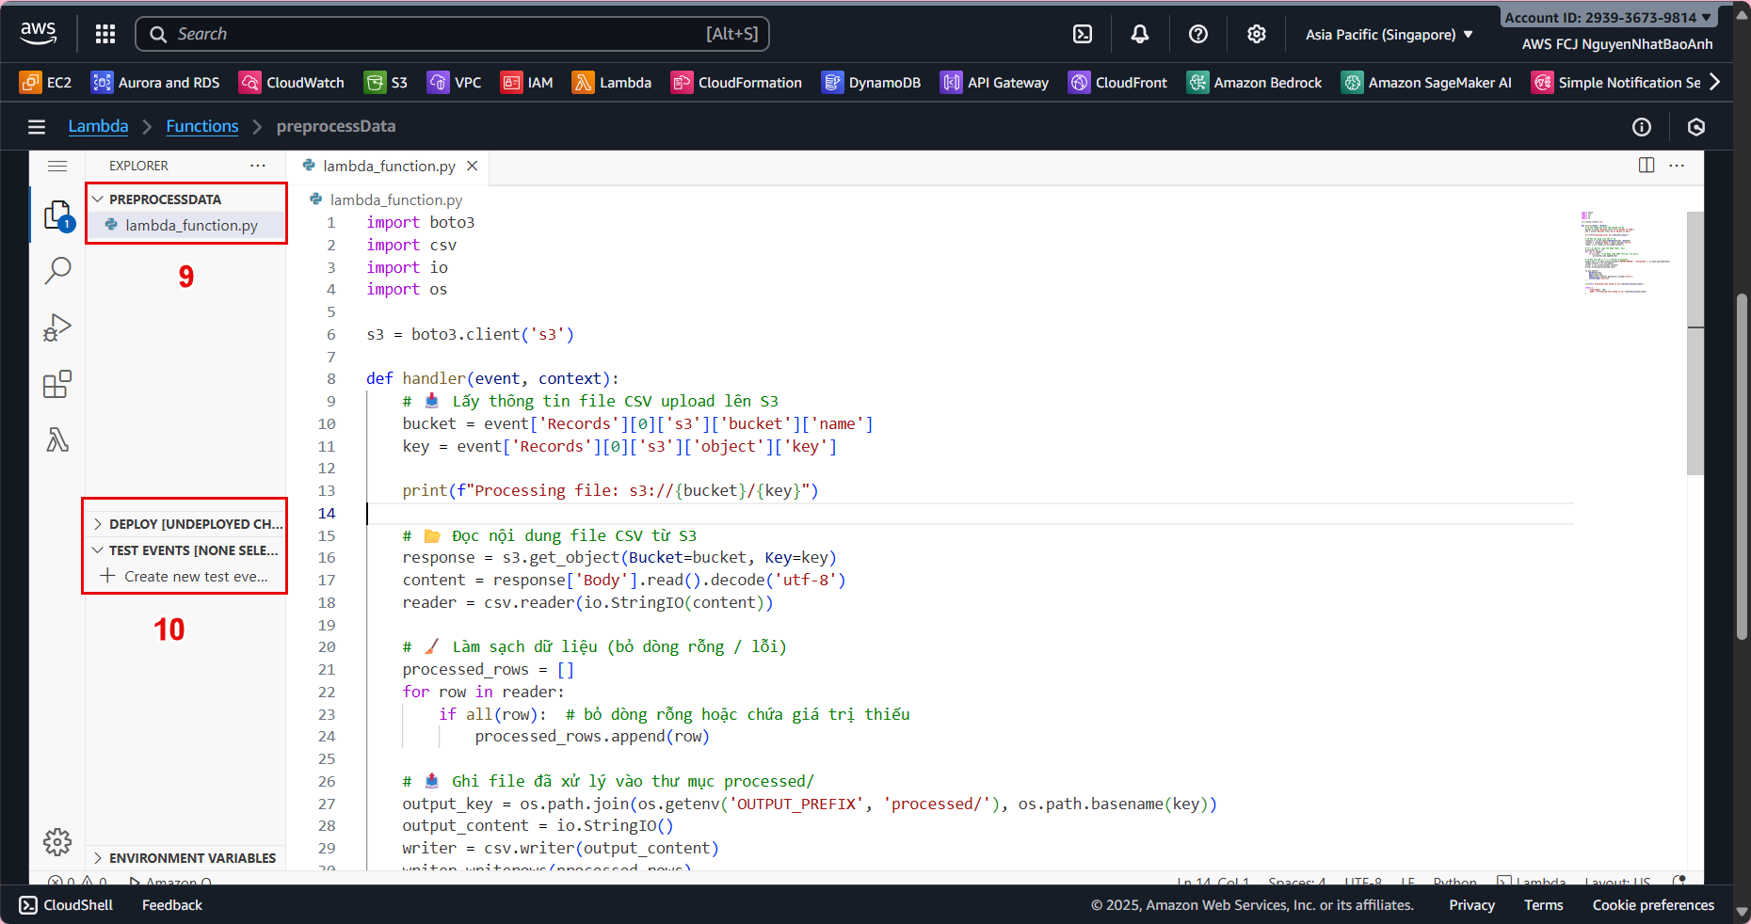Open the API Gateway shortcut
This screenshot has height=924, width=1751.
(995, 83)
